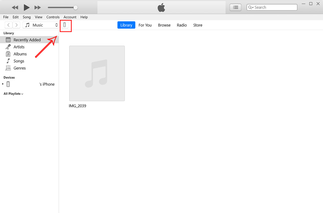Click the IMG_2039 title text
Screen dimensions: 323x213
[77, 106]
